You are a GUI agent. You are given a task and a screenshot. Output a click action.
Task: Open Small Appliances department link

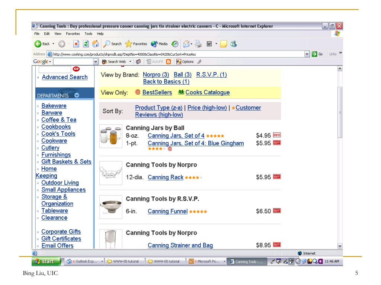63,190
